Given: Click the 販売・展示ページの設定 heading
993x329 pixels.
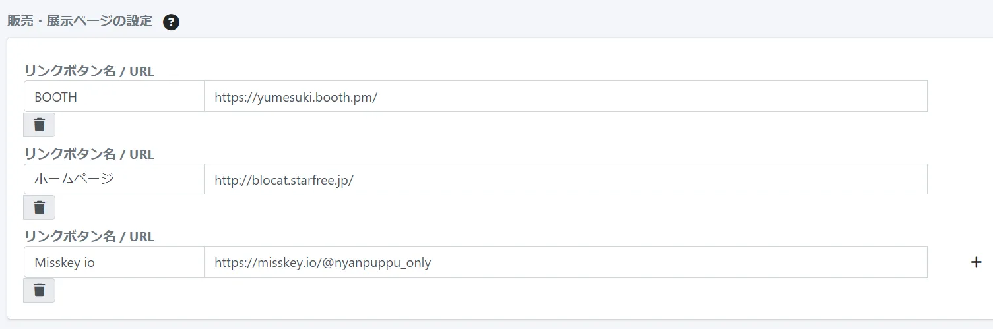Looking at the screenshot, I should tap(80, 22).
